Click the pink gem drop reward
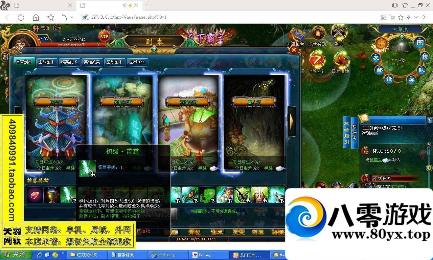The image size is (433, 260). pos(35,195)
